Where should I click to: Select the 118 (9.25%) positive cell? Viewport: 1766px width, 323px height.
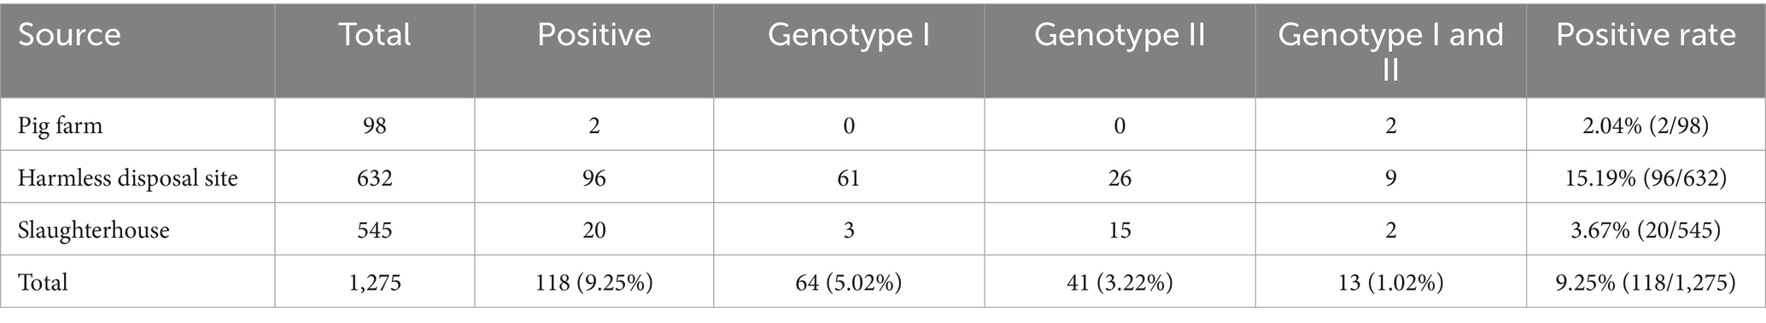[x=594, y=282]
